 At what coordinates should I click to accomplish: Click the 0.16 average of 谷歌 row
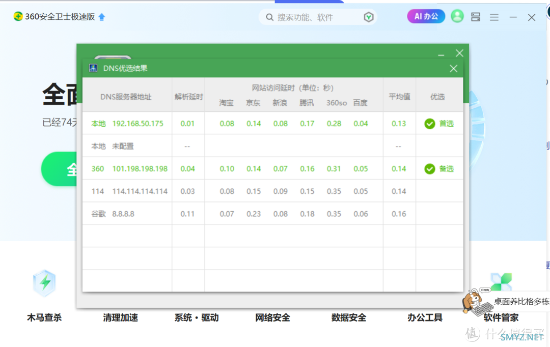[399, 214]
